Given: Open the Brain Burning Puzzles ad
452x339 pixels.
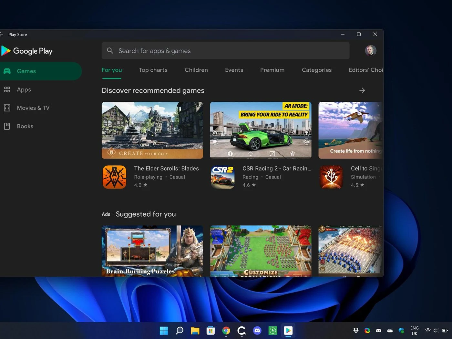Looking at the screenshot, I should click(x=152, y=251).
